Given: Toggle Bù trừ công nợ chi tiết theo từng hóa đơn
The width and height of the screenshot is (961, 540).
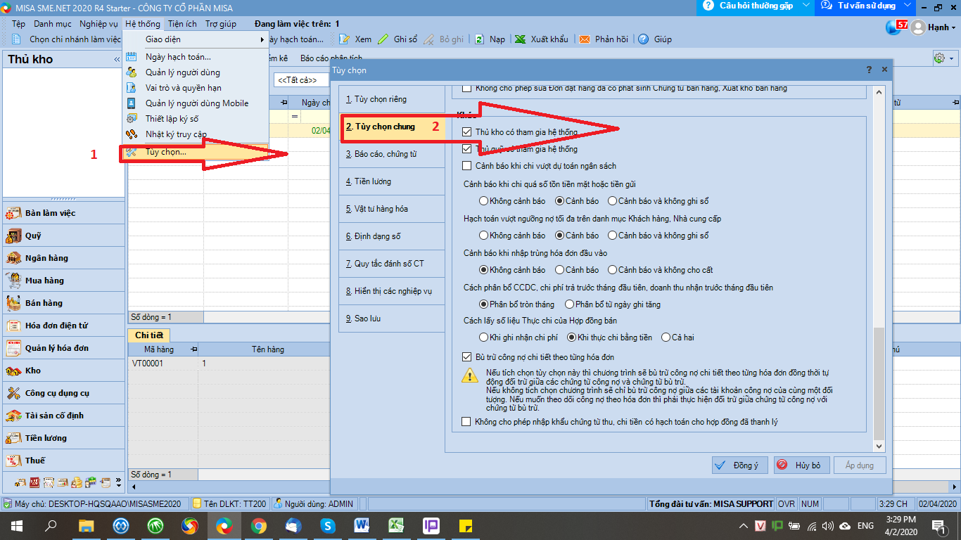Looking at the screenshot, I should tap(467, 357).
